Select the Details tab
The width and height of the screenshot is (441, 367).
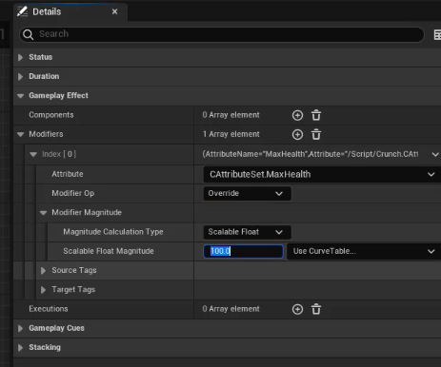[x=70, y=12]
